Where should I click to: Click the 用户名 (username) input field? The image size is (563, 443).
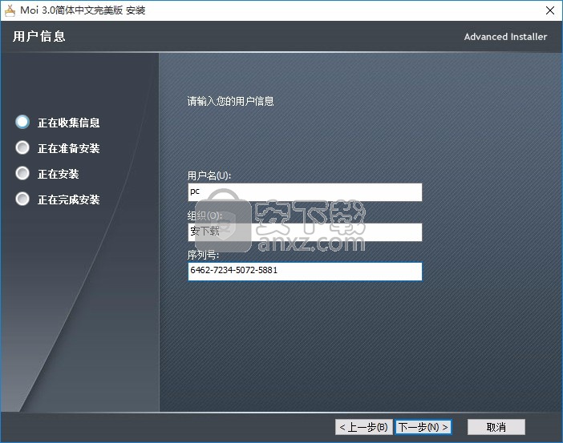point(305,192)
